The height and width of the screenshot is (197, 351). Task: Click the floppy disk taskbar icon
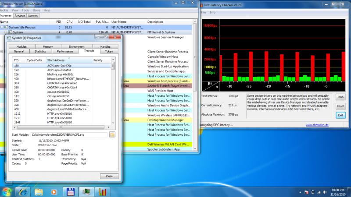tap(70, 191)
